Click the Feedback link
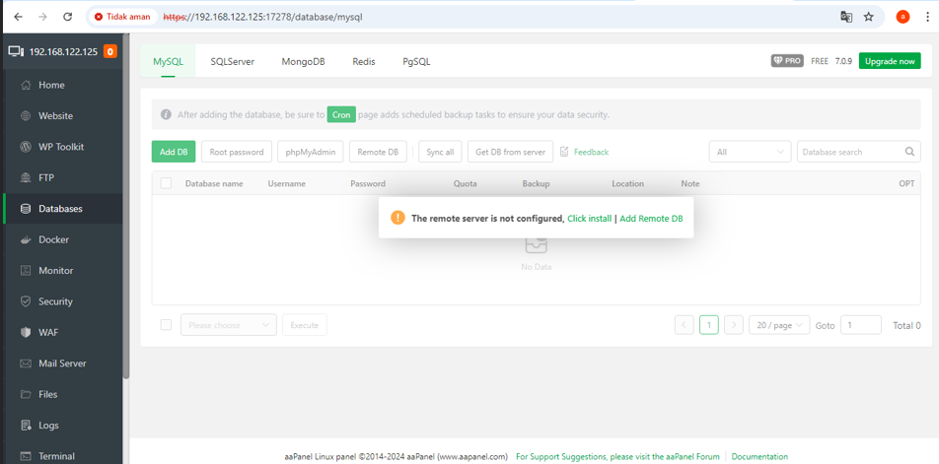The width and height of the screenshot is (939, 464). [591, 152]
